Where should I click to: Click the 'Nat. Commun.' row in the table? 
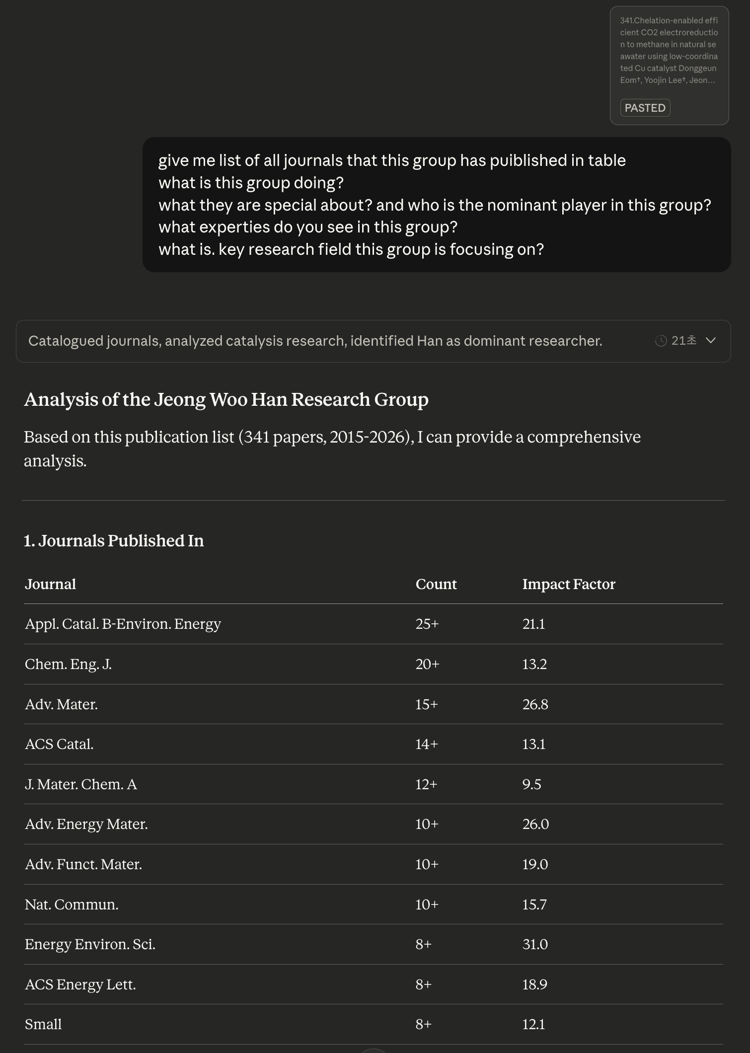[x=72, y=904]
